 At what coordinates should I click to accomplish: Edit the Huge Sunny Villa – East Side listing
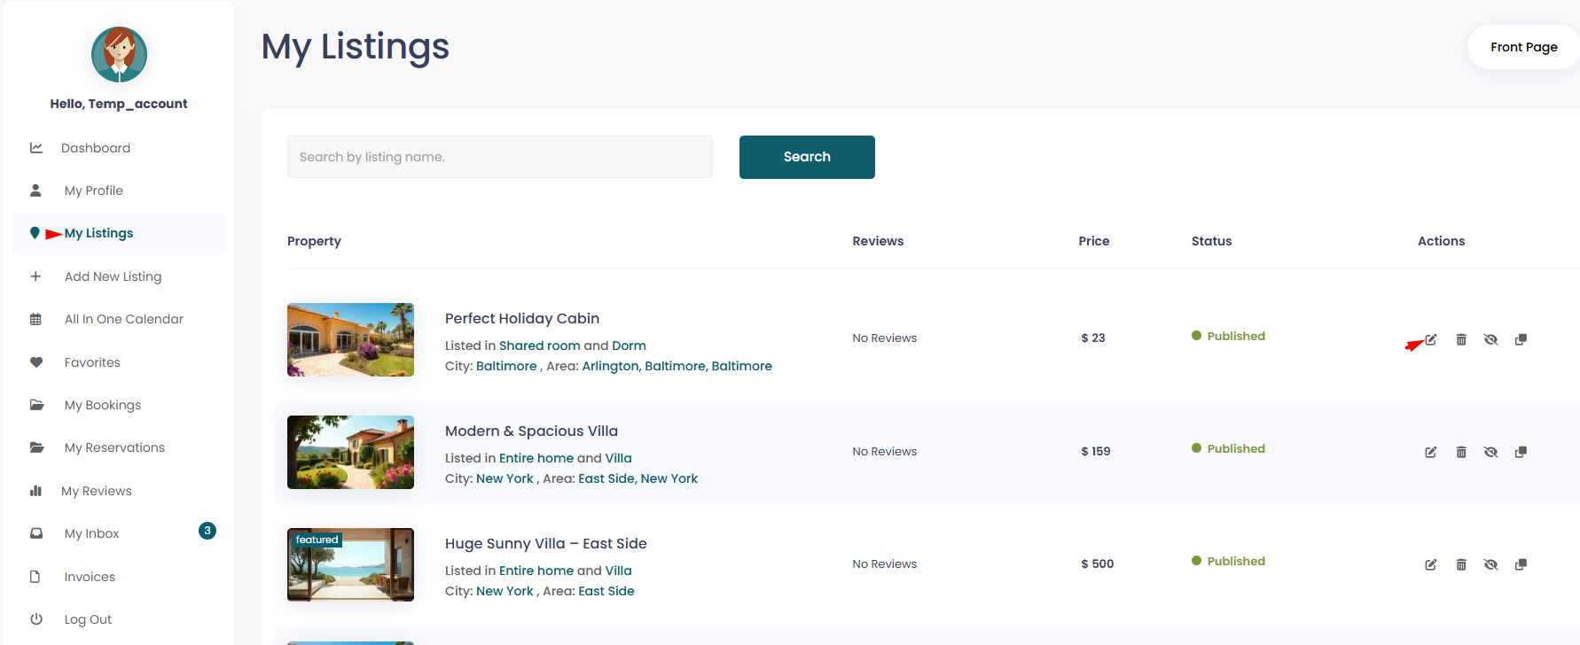[1431, 564]
